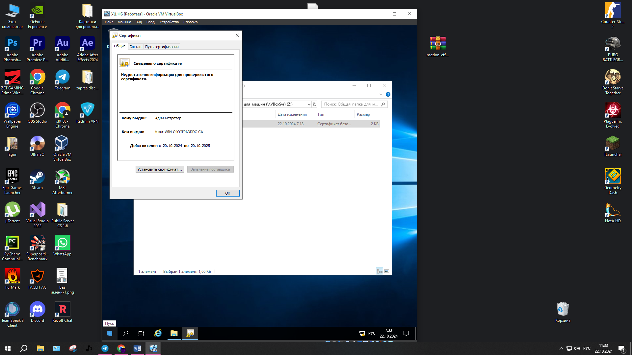Open VirtualBox Вид menu
632x355 pixels.
point(139,22)
